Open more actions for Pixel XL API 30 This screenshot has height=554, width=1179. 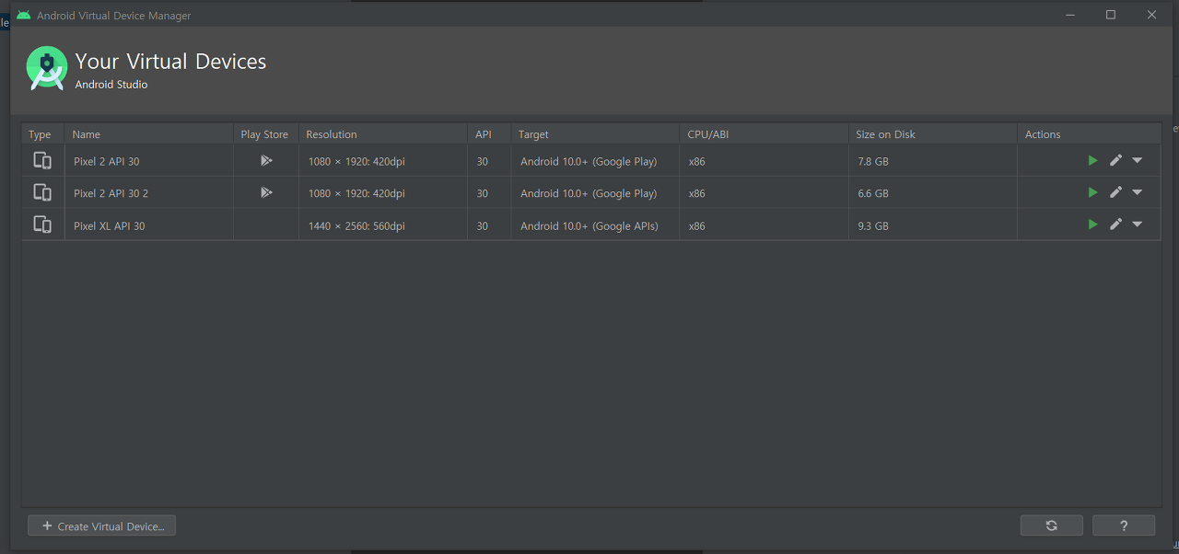tap(1138, 225)
